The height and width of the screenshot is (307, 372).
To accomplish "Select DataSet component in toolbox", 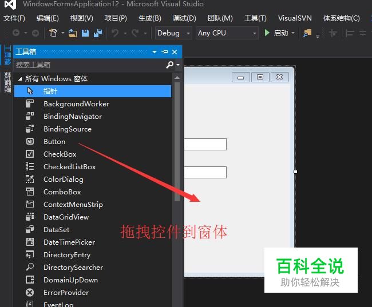I will 93,229.
